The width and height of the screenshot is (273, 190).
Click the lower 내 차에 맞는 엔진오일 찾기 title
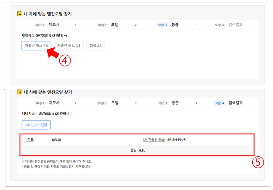(x=48, y=92)
